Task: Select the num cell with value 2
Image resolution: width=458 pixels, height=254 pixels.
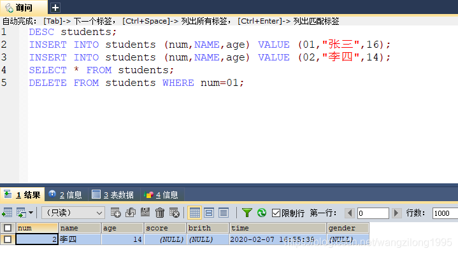Action: (37, 239)
